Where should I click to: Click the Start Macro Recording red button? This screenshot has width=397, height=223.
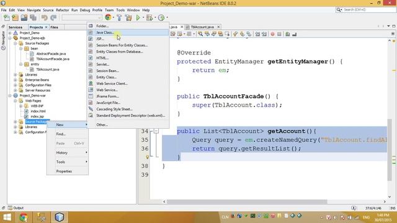pos(272,34)
